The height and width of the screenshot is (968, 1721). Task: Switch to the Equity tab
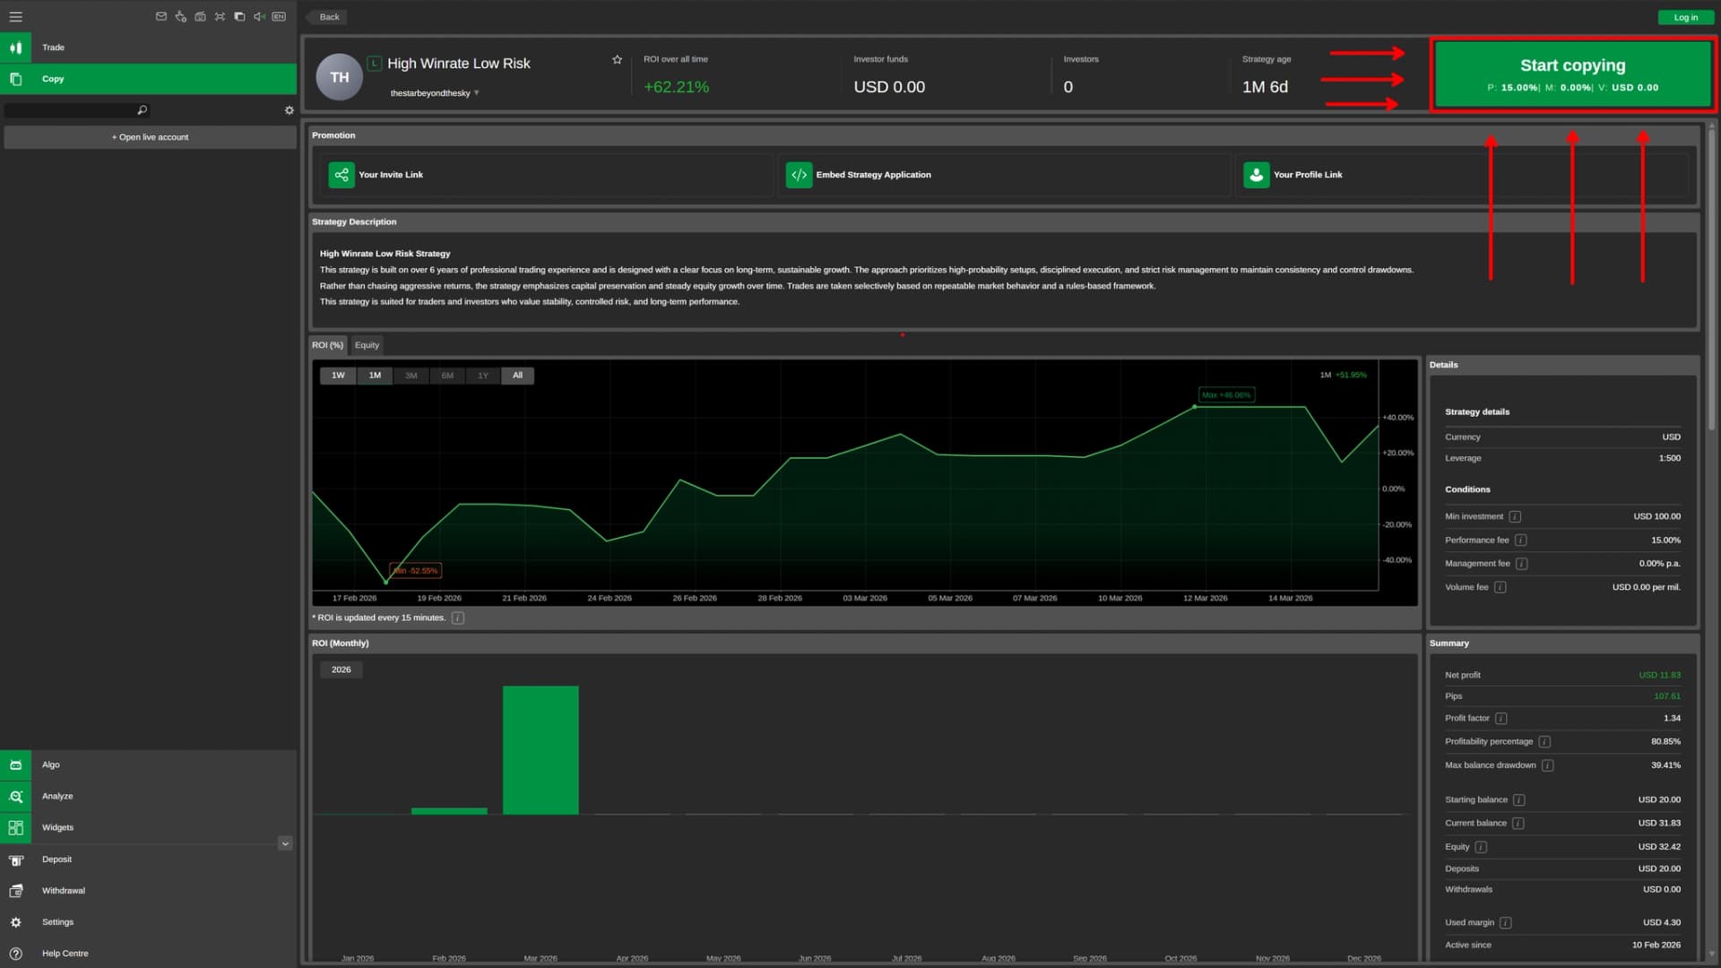[x=367, y=344]
